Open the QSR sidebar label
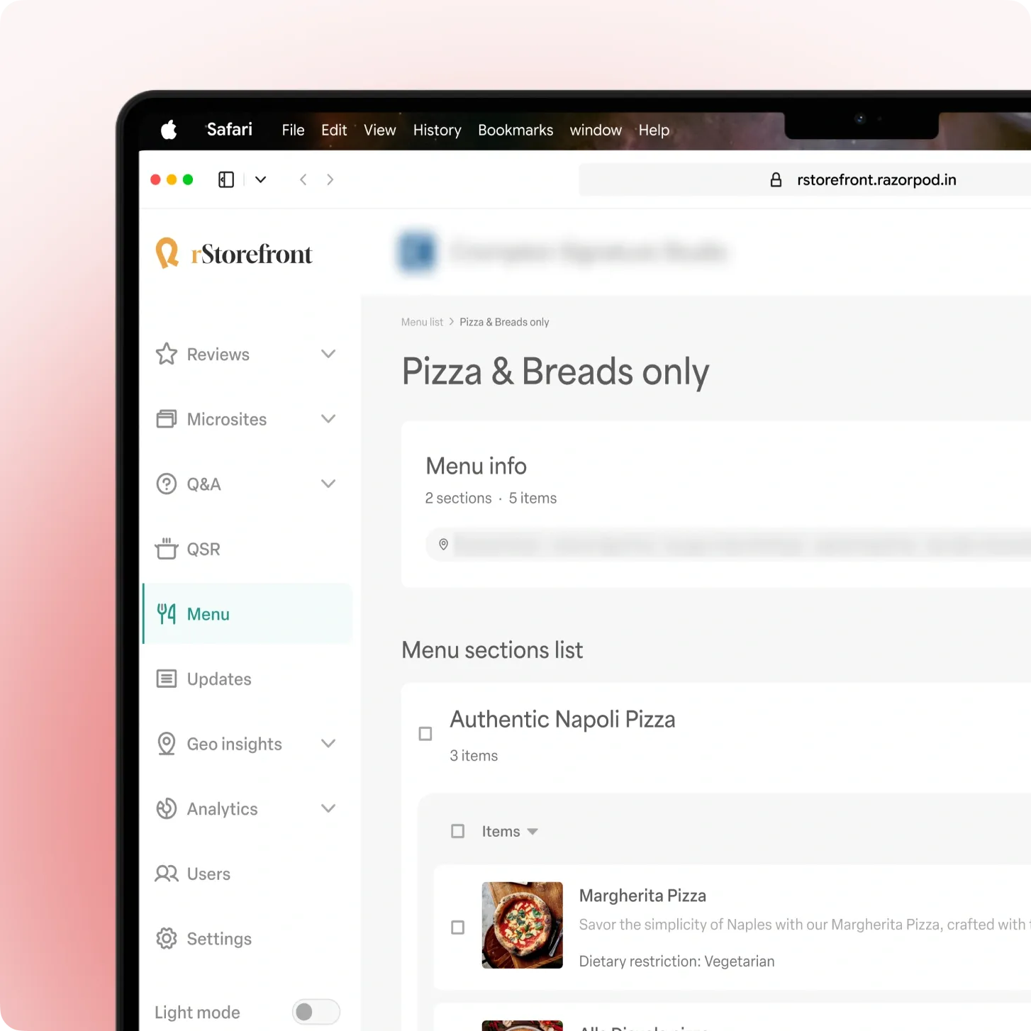The width and height of the screenshot is (1031, 1031). pyautogui.click(x=204, y=550)
